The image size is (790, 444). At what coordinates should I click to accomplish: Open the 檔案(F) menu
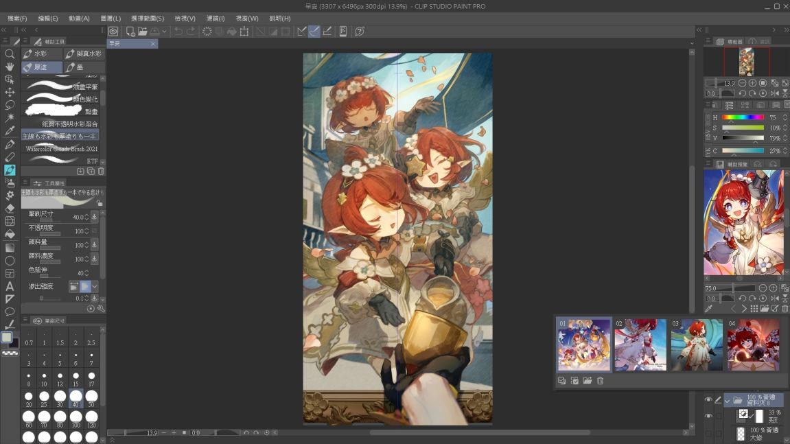pyautogui.click(x=17, y=18)
